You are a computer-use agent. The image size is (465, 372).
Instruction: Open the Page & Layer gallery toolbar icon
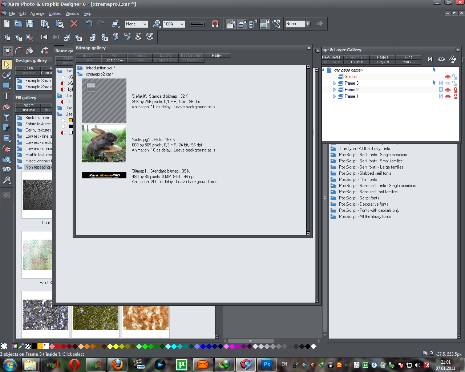[x=242, y=24]
